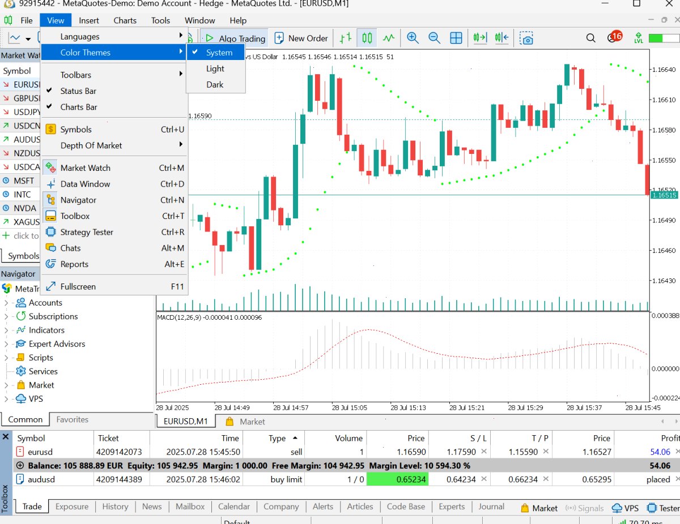This screenshot has width=680, height=524.
Task: Select the bar chart type icon
Action: [x=346, y=38]
